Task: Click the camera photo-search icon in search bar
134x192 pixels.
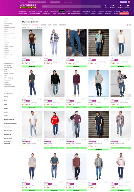Action: pyautogui.click(x=99, y=7)
